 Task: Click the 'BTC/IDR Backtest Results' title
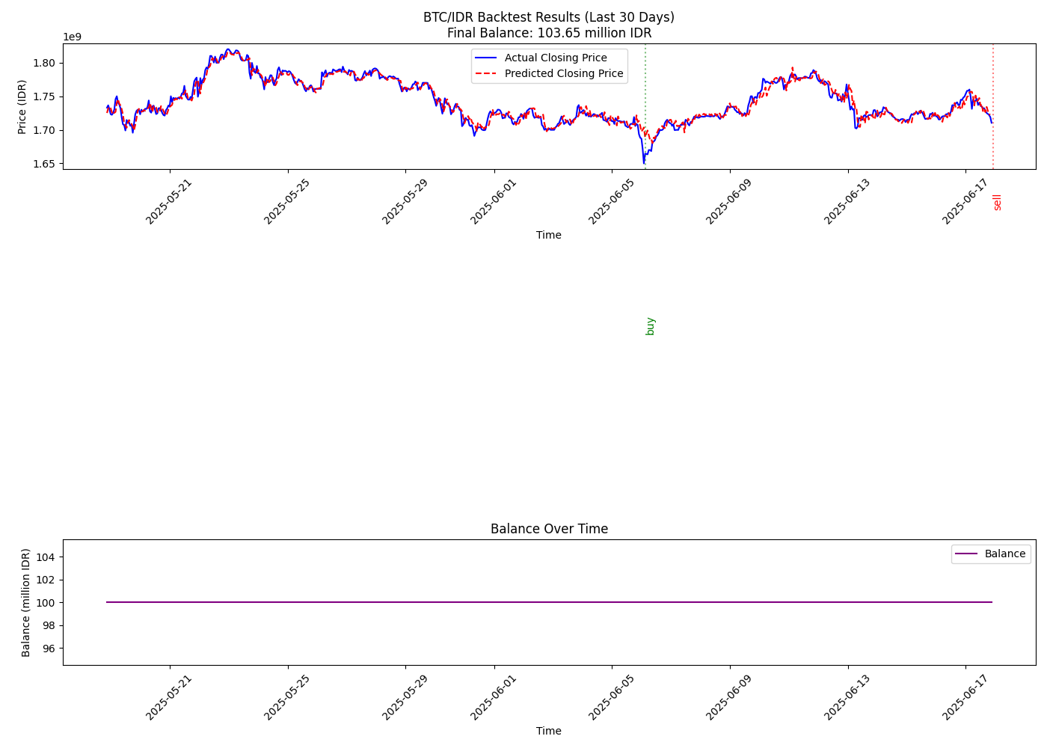(x=549, y=17)
